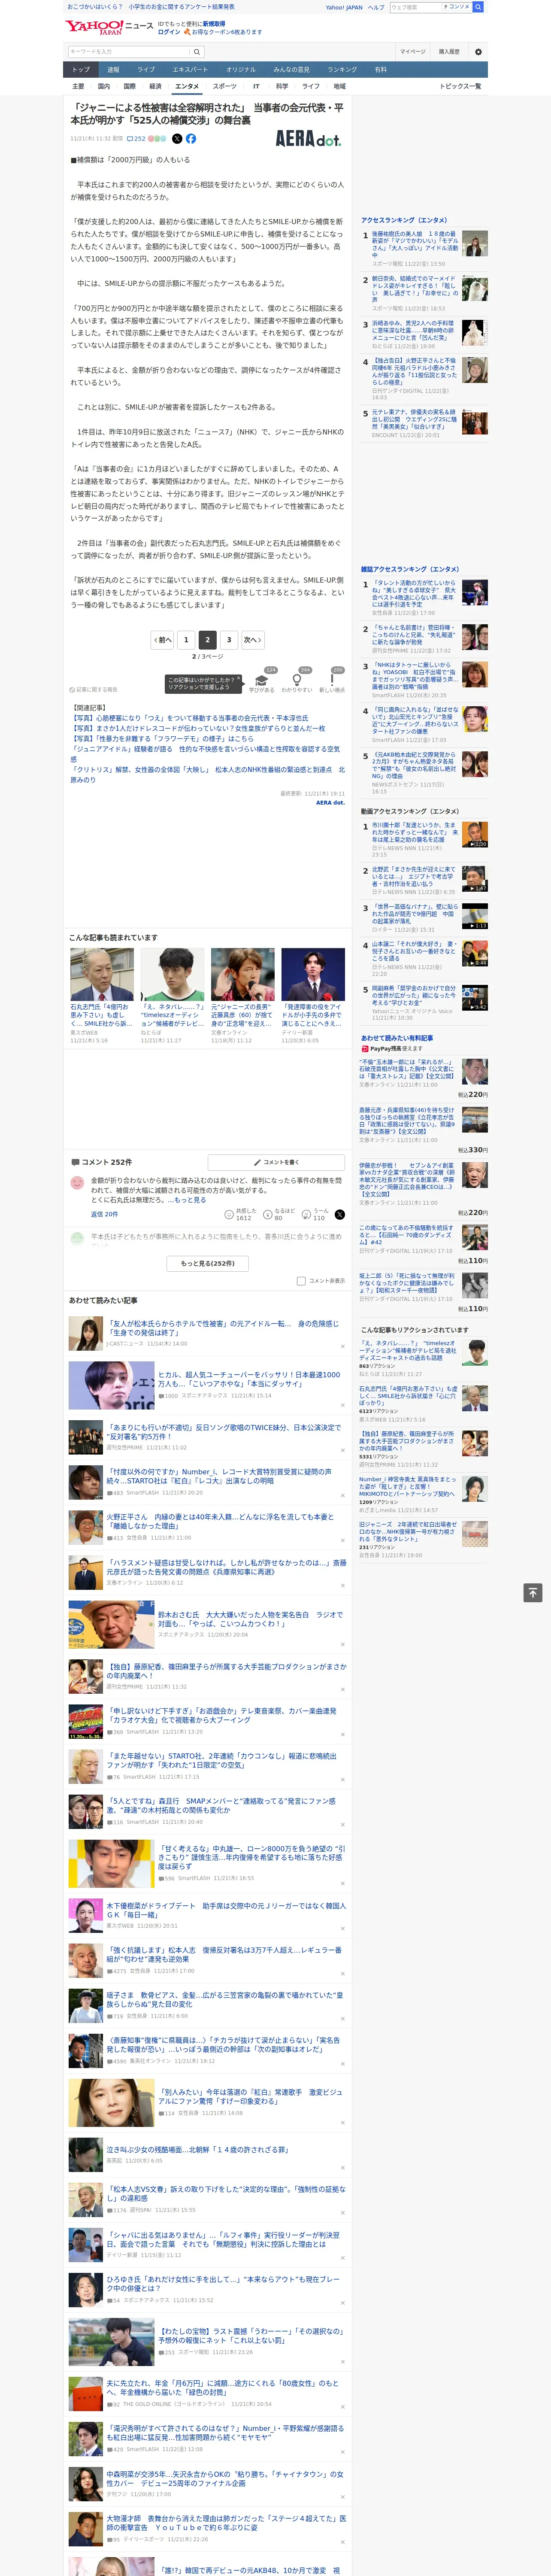Click 記事に関する報告 report icon link
Image resolution: width=551 pixels, height=2576 pixels.
click(x=94, y=690)
